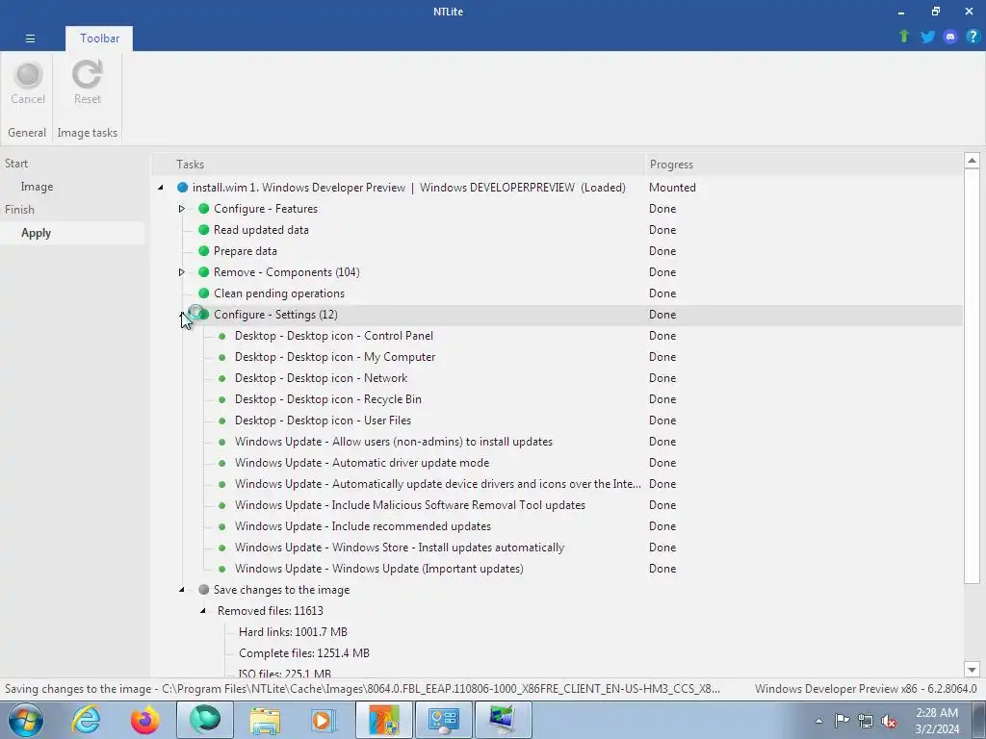Open File Explorer from the taskbar
Screen dimensions: 986x739
pyautogui.click(x=265, y=720)
